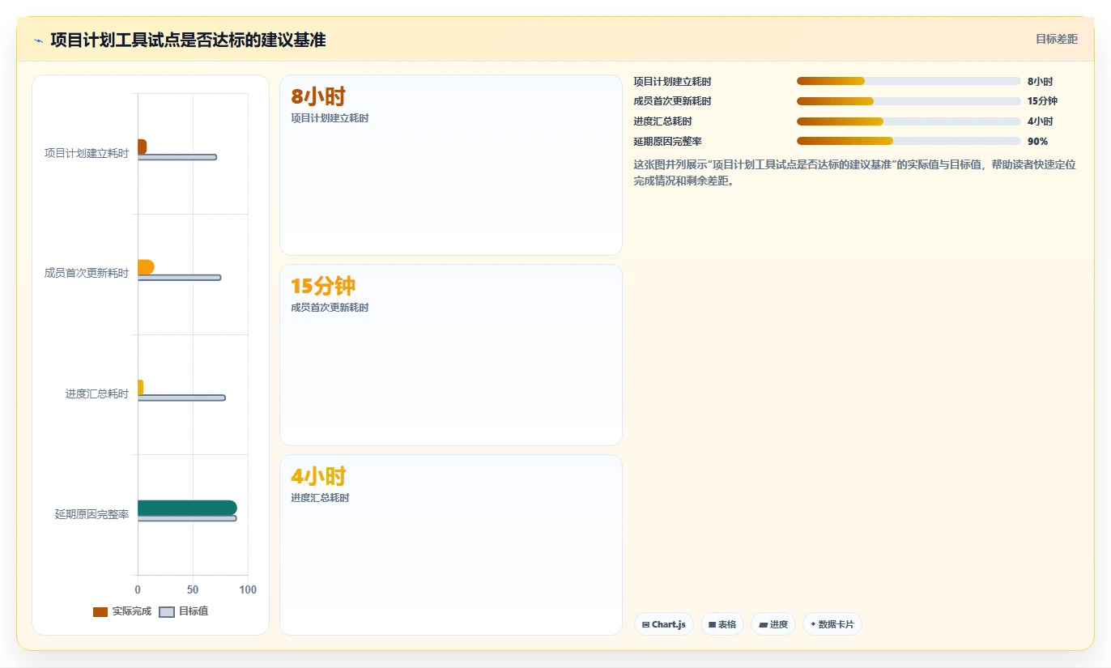Click progress bar for 进度汇总耗时

tap(909, 121)
